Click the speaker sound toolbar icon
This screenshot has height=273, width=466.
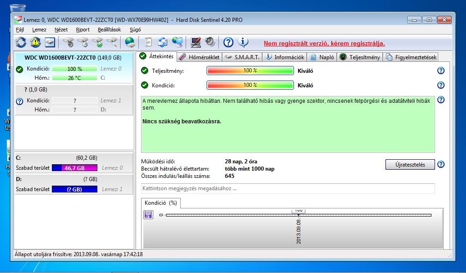[x=210, y=42]
